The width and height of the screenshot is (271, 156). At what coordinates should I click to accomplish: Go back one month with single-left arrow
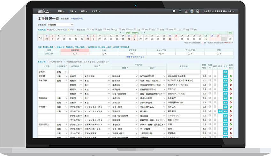123,33
